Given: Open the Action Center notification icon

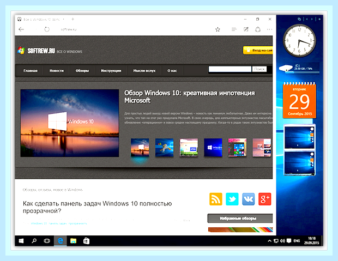Looking at the screenshot, I should 289,241.
